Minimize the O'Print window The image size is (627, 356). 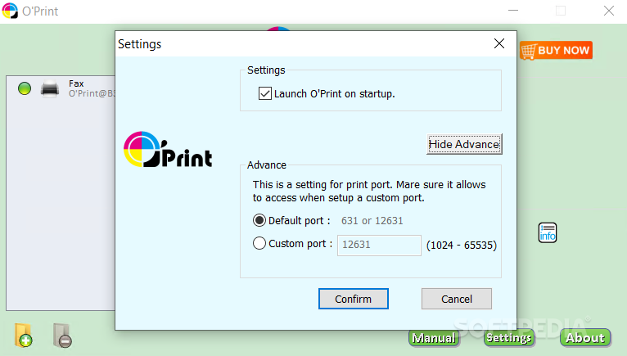coord(513,11)
